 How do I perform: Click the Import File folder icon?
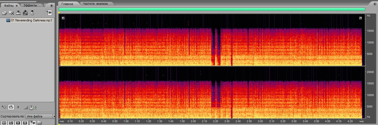(x=4, y=13)
